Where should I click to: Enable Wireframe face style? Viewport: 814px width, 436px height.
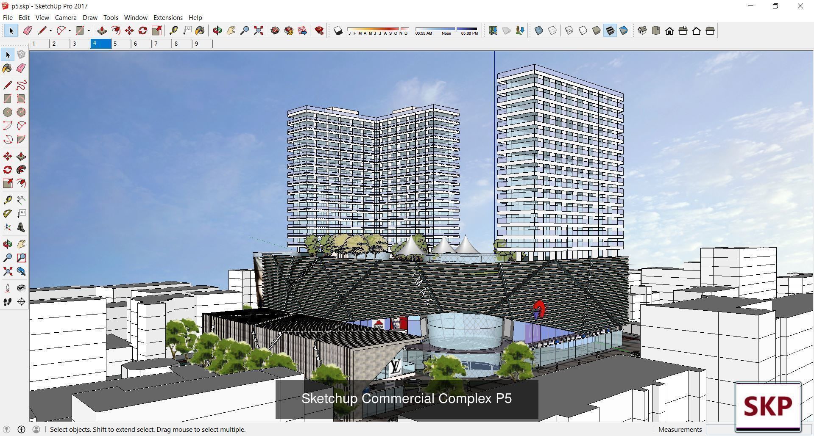tap(569, 30)
